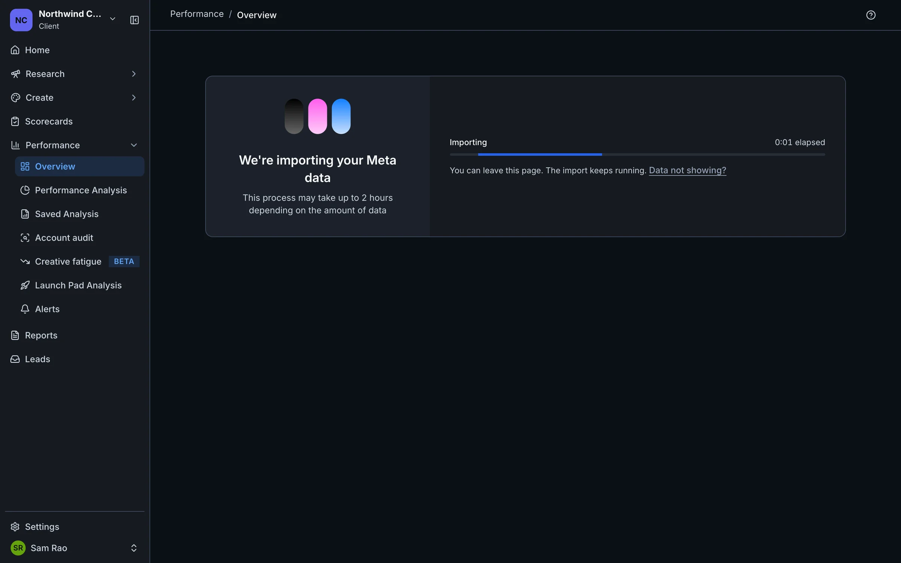
Task: Expand the Research submenu chevron
Action: (x=134, y=74)
